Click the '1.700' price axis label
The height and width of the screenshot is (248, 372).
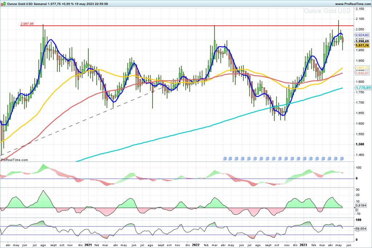(x=360, y=103)
